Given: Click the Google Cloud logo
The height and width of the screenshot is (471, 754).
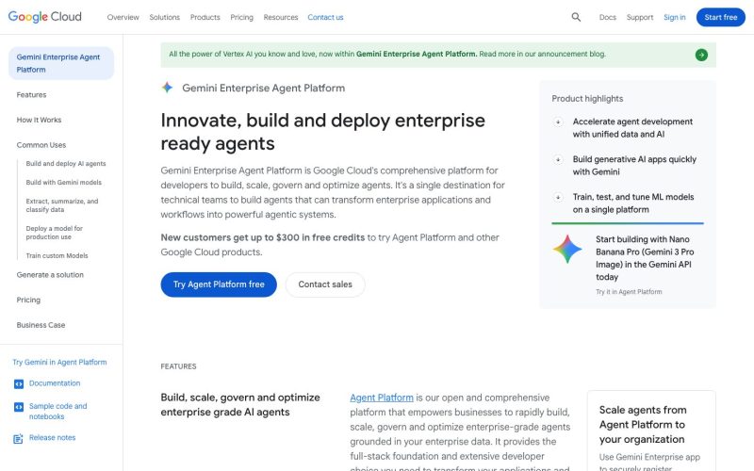Looking at the screenshot, I should (x=44, y=17).
